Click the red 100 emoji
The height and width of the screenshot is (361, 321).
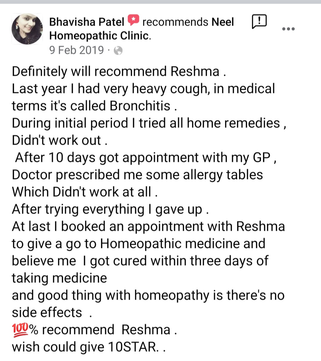[20, 329]
